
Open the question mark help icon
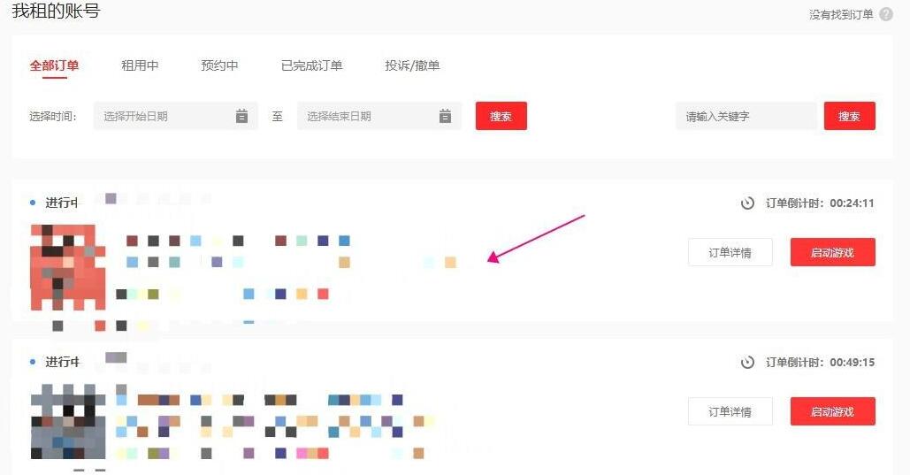coord(886,14)
